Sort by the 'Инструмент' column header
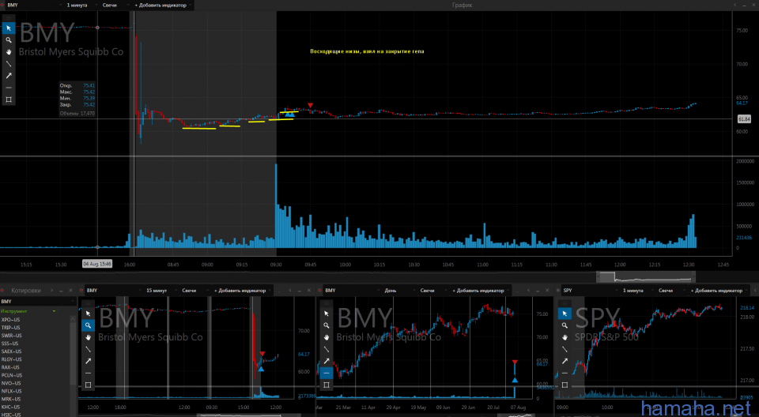 click(28, 311)
